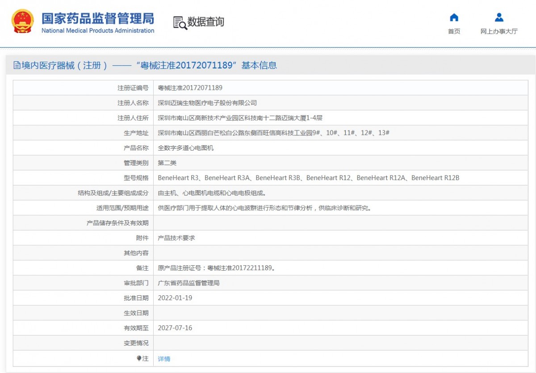Click the expiry date 2027-07-16
This screenshot has width=536, height=373.
pos(175,328)
